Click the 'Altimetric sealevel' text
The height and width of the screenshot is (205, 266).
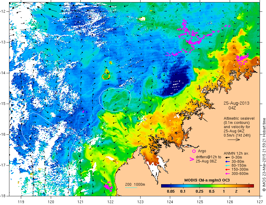click(239, 118)
